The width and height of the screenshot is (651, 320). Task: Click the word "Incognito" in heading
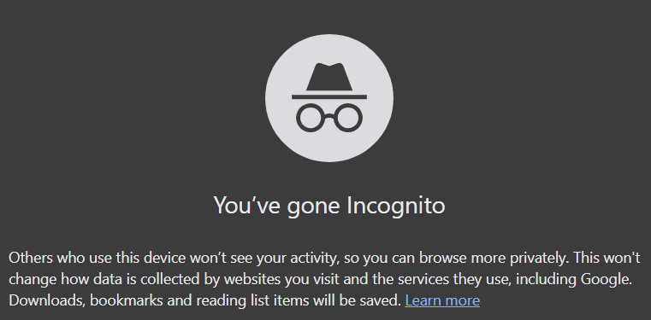(x=396, y=206)
